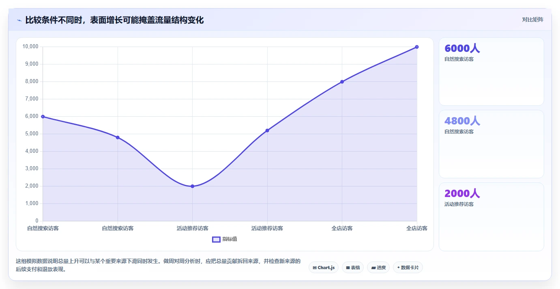The height and width of the screenshot is (289, 560).
Task: Click the y-axis tick 5,000
Action: 32,134
